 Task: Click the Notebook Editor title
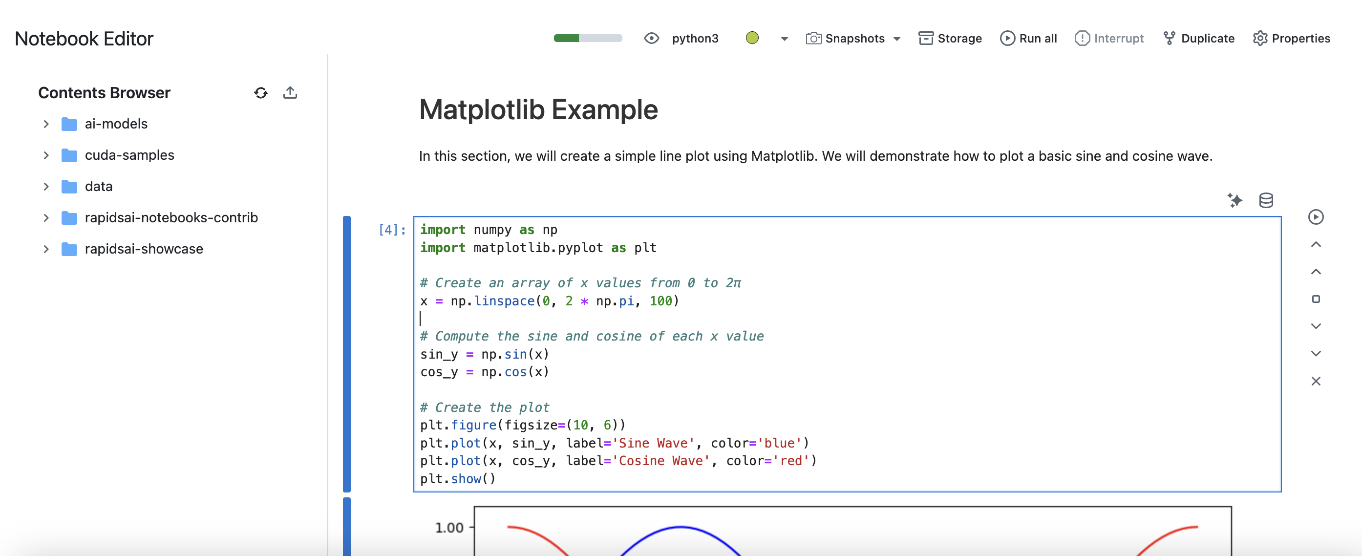pyautogui.click(x=84, y=39)
